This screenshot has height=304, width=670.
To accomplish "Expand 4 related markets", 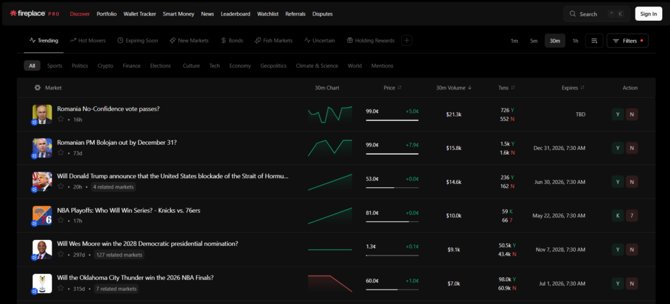I will (x=113, y=187).
